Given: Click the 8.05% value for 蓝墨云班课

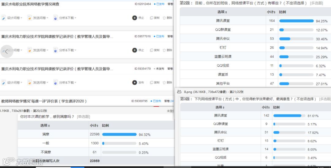Looking at the screenshot, I should pos(312,149).
